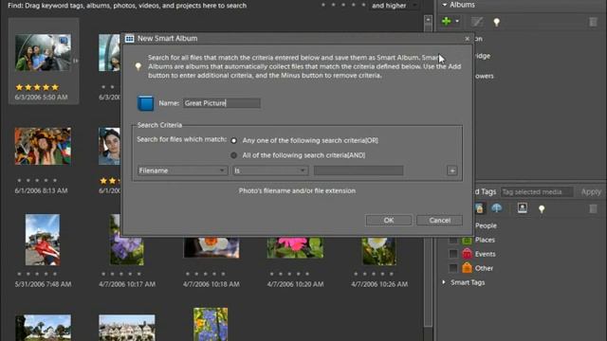
Task: Collapse the Albums panel header triangle
Action: pos(445,5)
